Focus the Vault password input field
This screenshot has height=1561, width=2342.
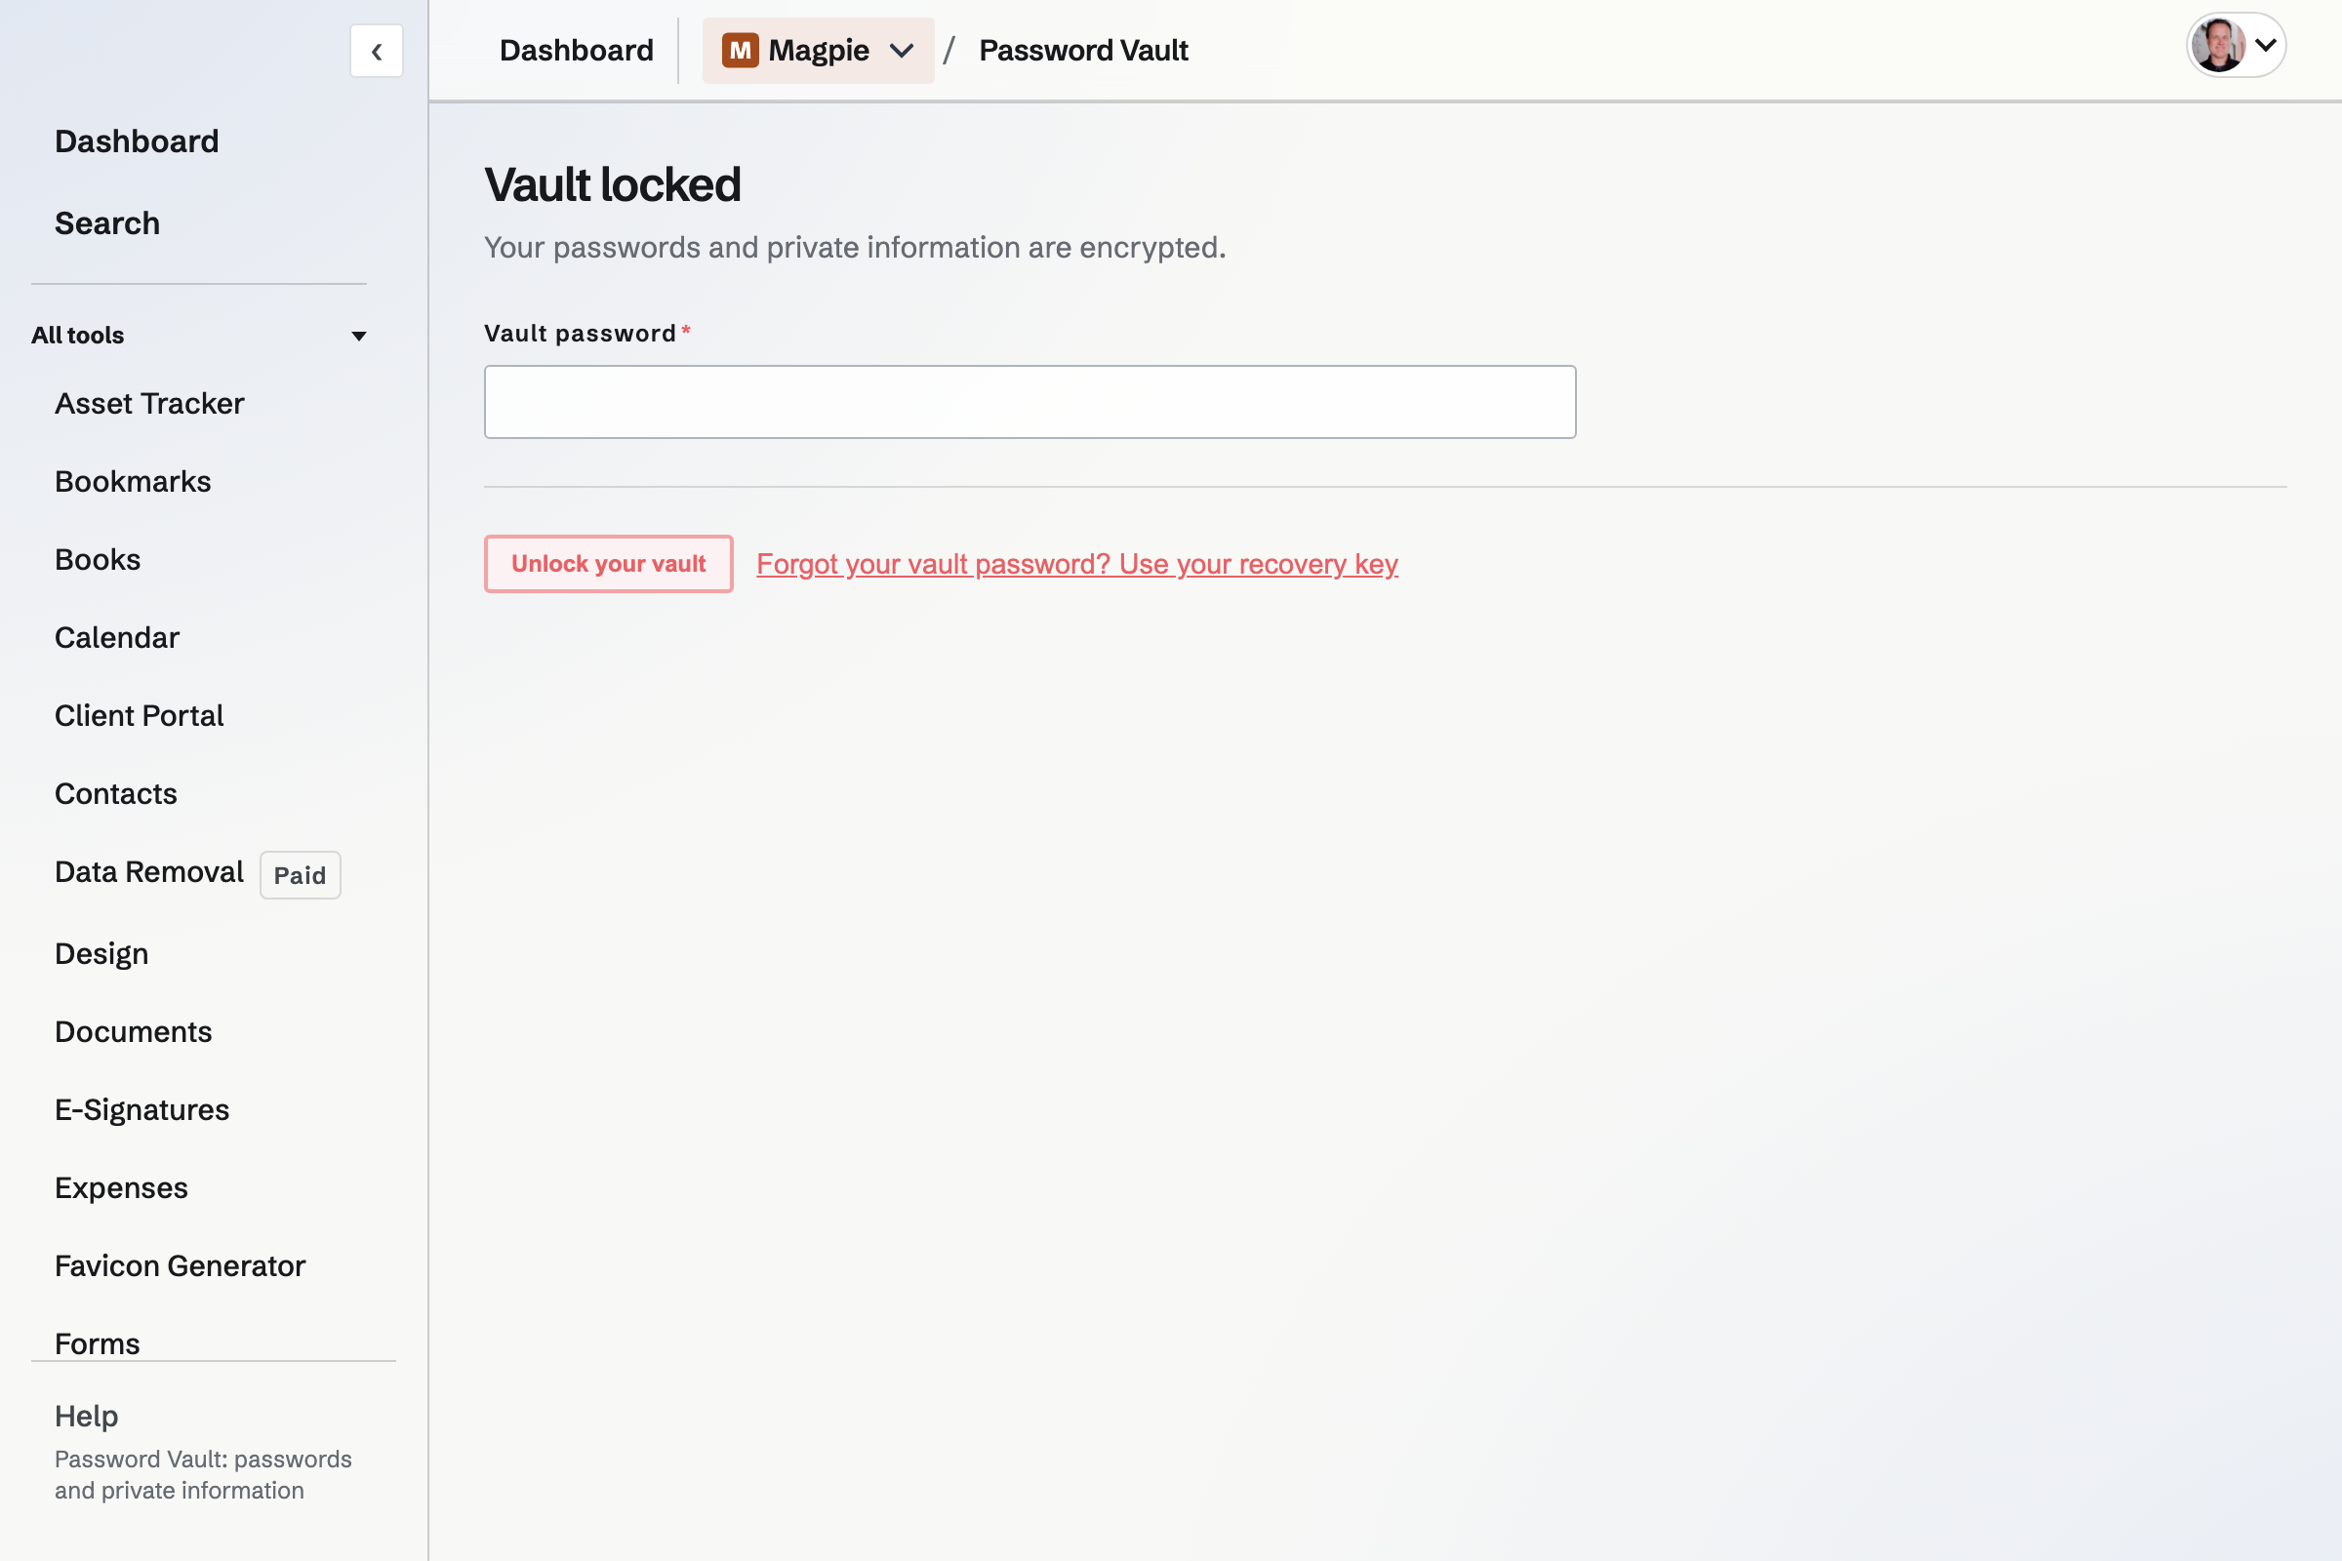click(x=1030, y=402)
